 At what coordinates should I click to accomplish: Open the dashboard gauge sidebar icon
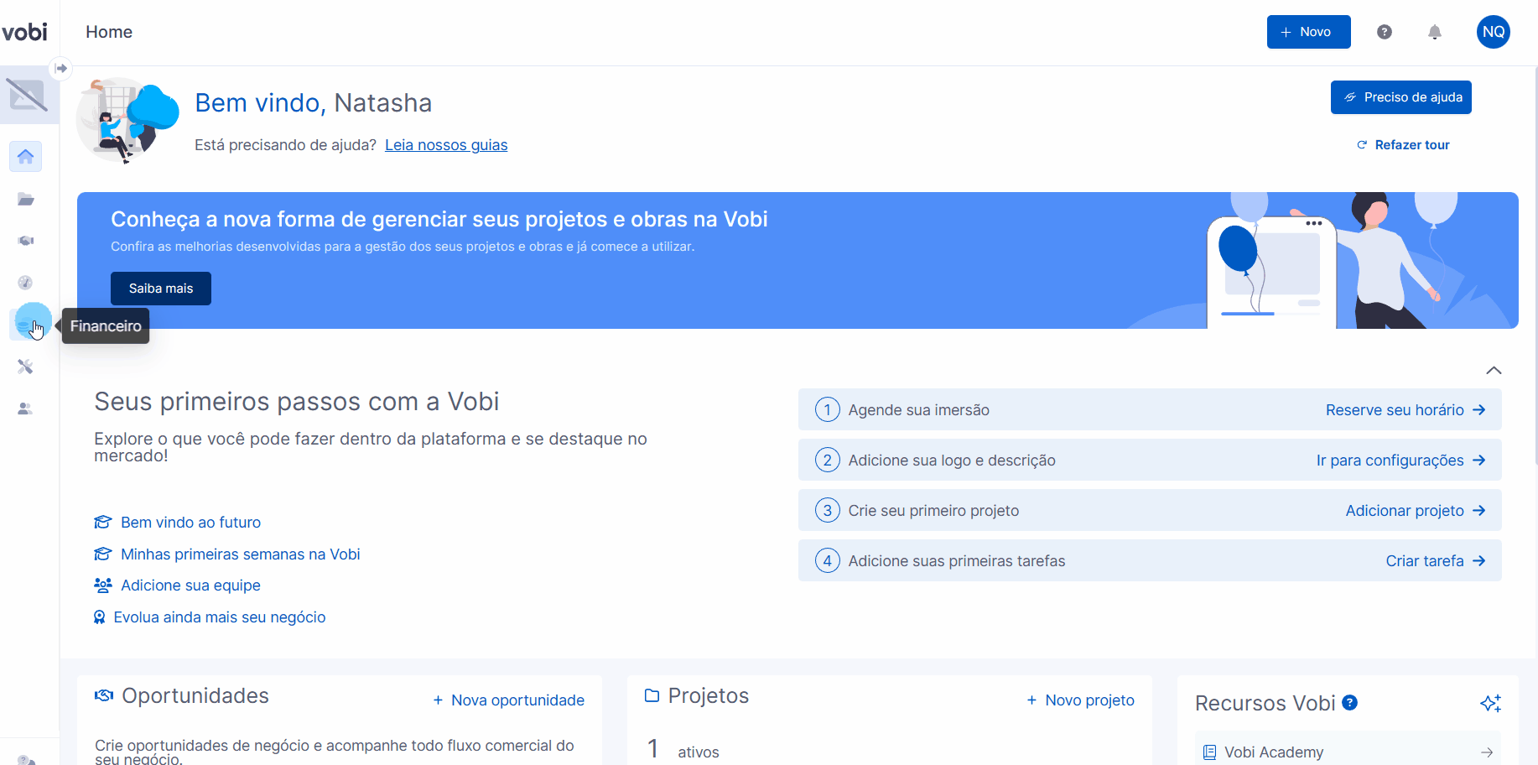point(25,283)
